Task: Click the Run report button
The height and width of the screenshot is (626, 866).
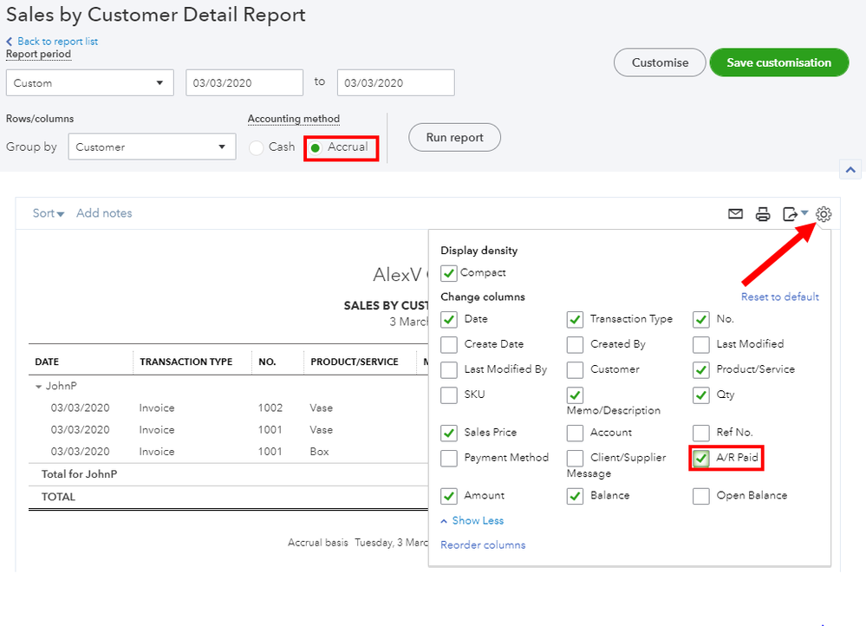Action: pos(454,137)
